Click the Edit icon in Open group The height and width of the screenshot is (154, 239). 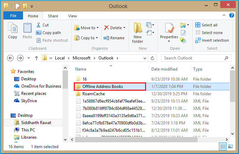point(183,33)
